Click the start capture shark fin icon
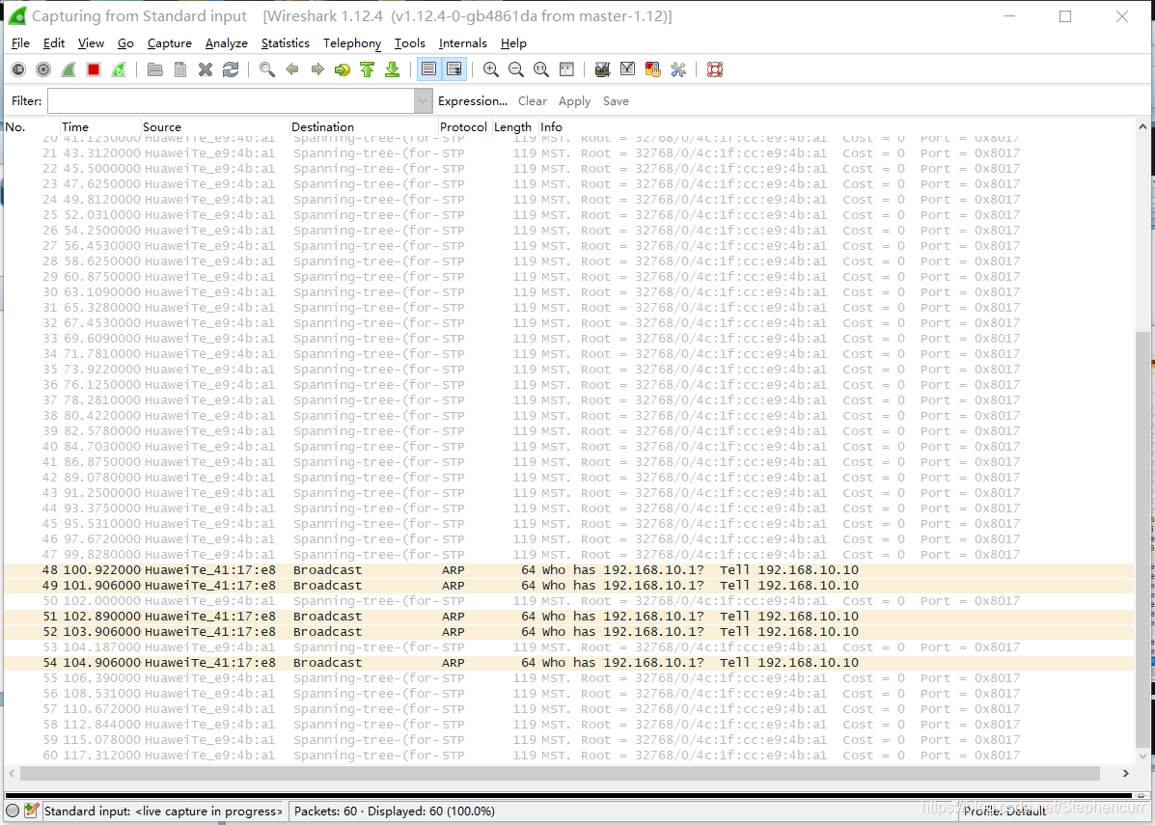This screenshot has height=825, width=1155. 69,69
